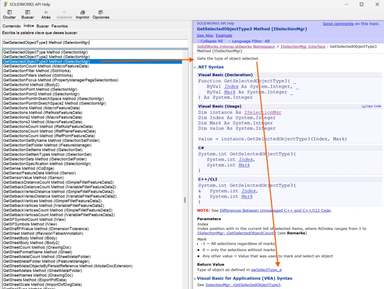Screen dimensions: 384x289
Task: Select GetSense Method (ICoEdge)
Action: [28, 168]
